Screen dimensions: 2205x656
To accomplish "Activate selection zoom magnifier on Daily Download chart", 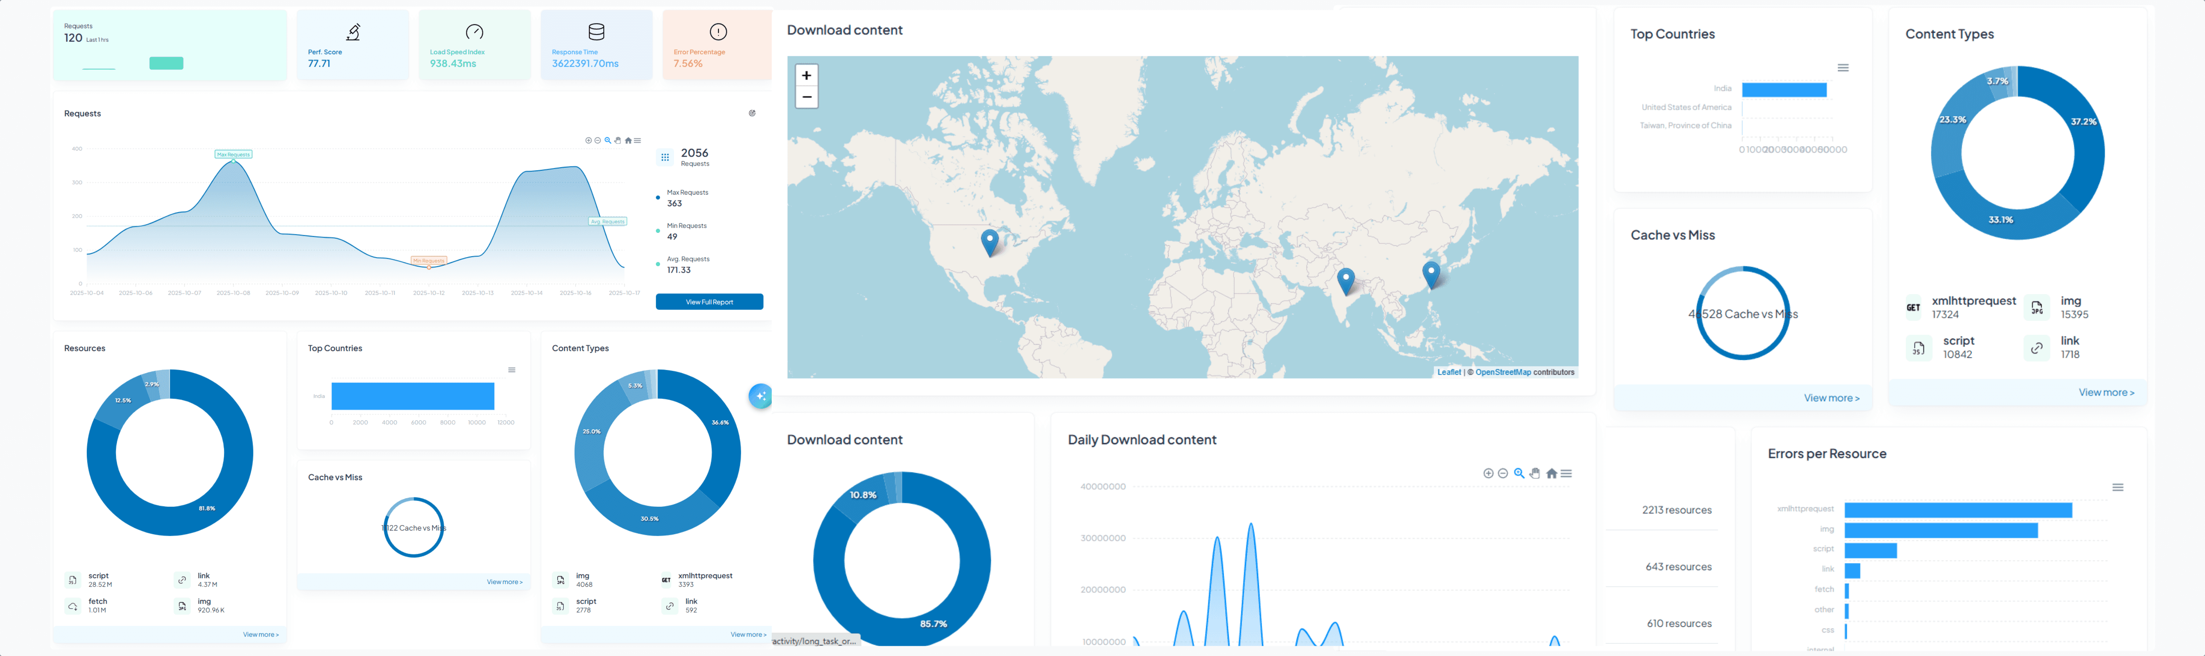I will point(1519,474).
